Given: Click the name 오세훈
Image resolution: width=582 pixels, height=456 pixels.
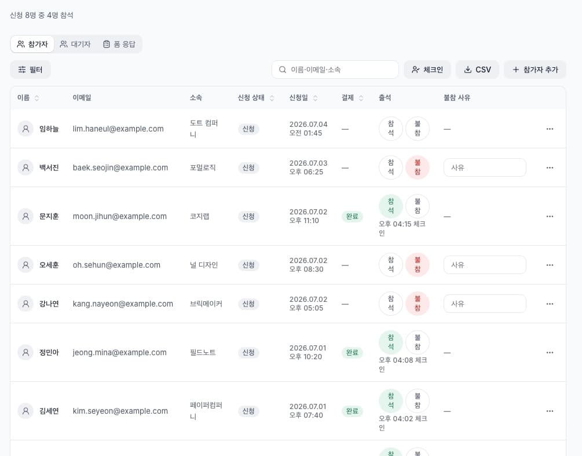Looking at the screenshot, I should pyautogui.click(x=49, y=265).
